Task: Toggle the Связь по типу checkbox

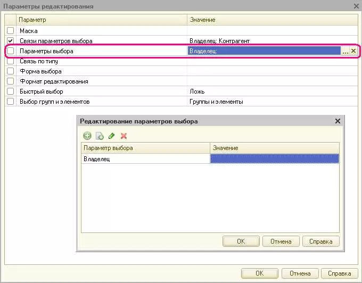Action: [x=11, y=61]
